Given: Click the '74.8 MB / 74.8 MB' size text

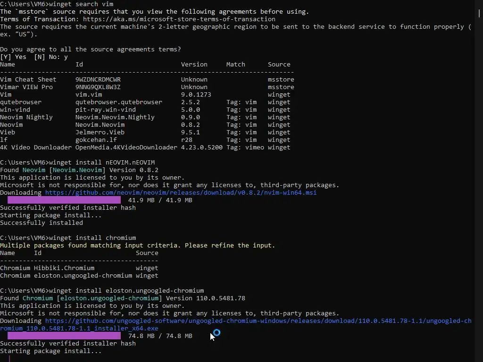Looking at the screenshot, I should coord(160,336).
